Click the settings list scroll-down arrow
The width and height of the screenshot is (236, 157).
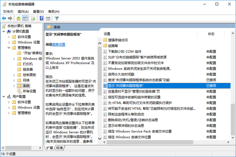233,137
